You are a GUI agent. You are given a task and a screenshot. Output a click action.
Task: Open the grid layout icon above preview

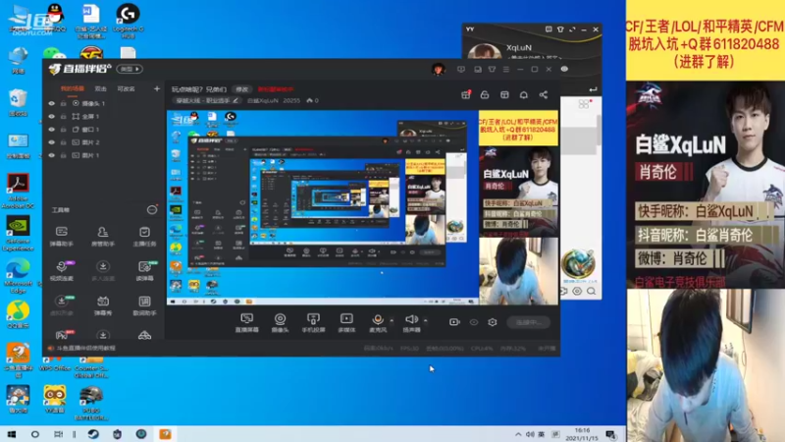click(x=504, y=94)
